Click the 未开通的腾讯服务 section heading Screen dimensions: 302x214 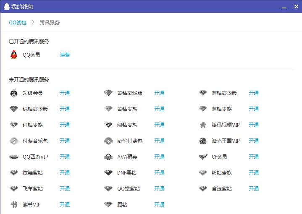coord(29,79)
